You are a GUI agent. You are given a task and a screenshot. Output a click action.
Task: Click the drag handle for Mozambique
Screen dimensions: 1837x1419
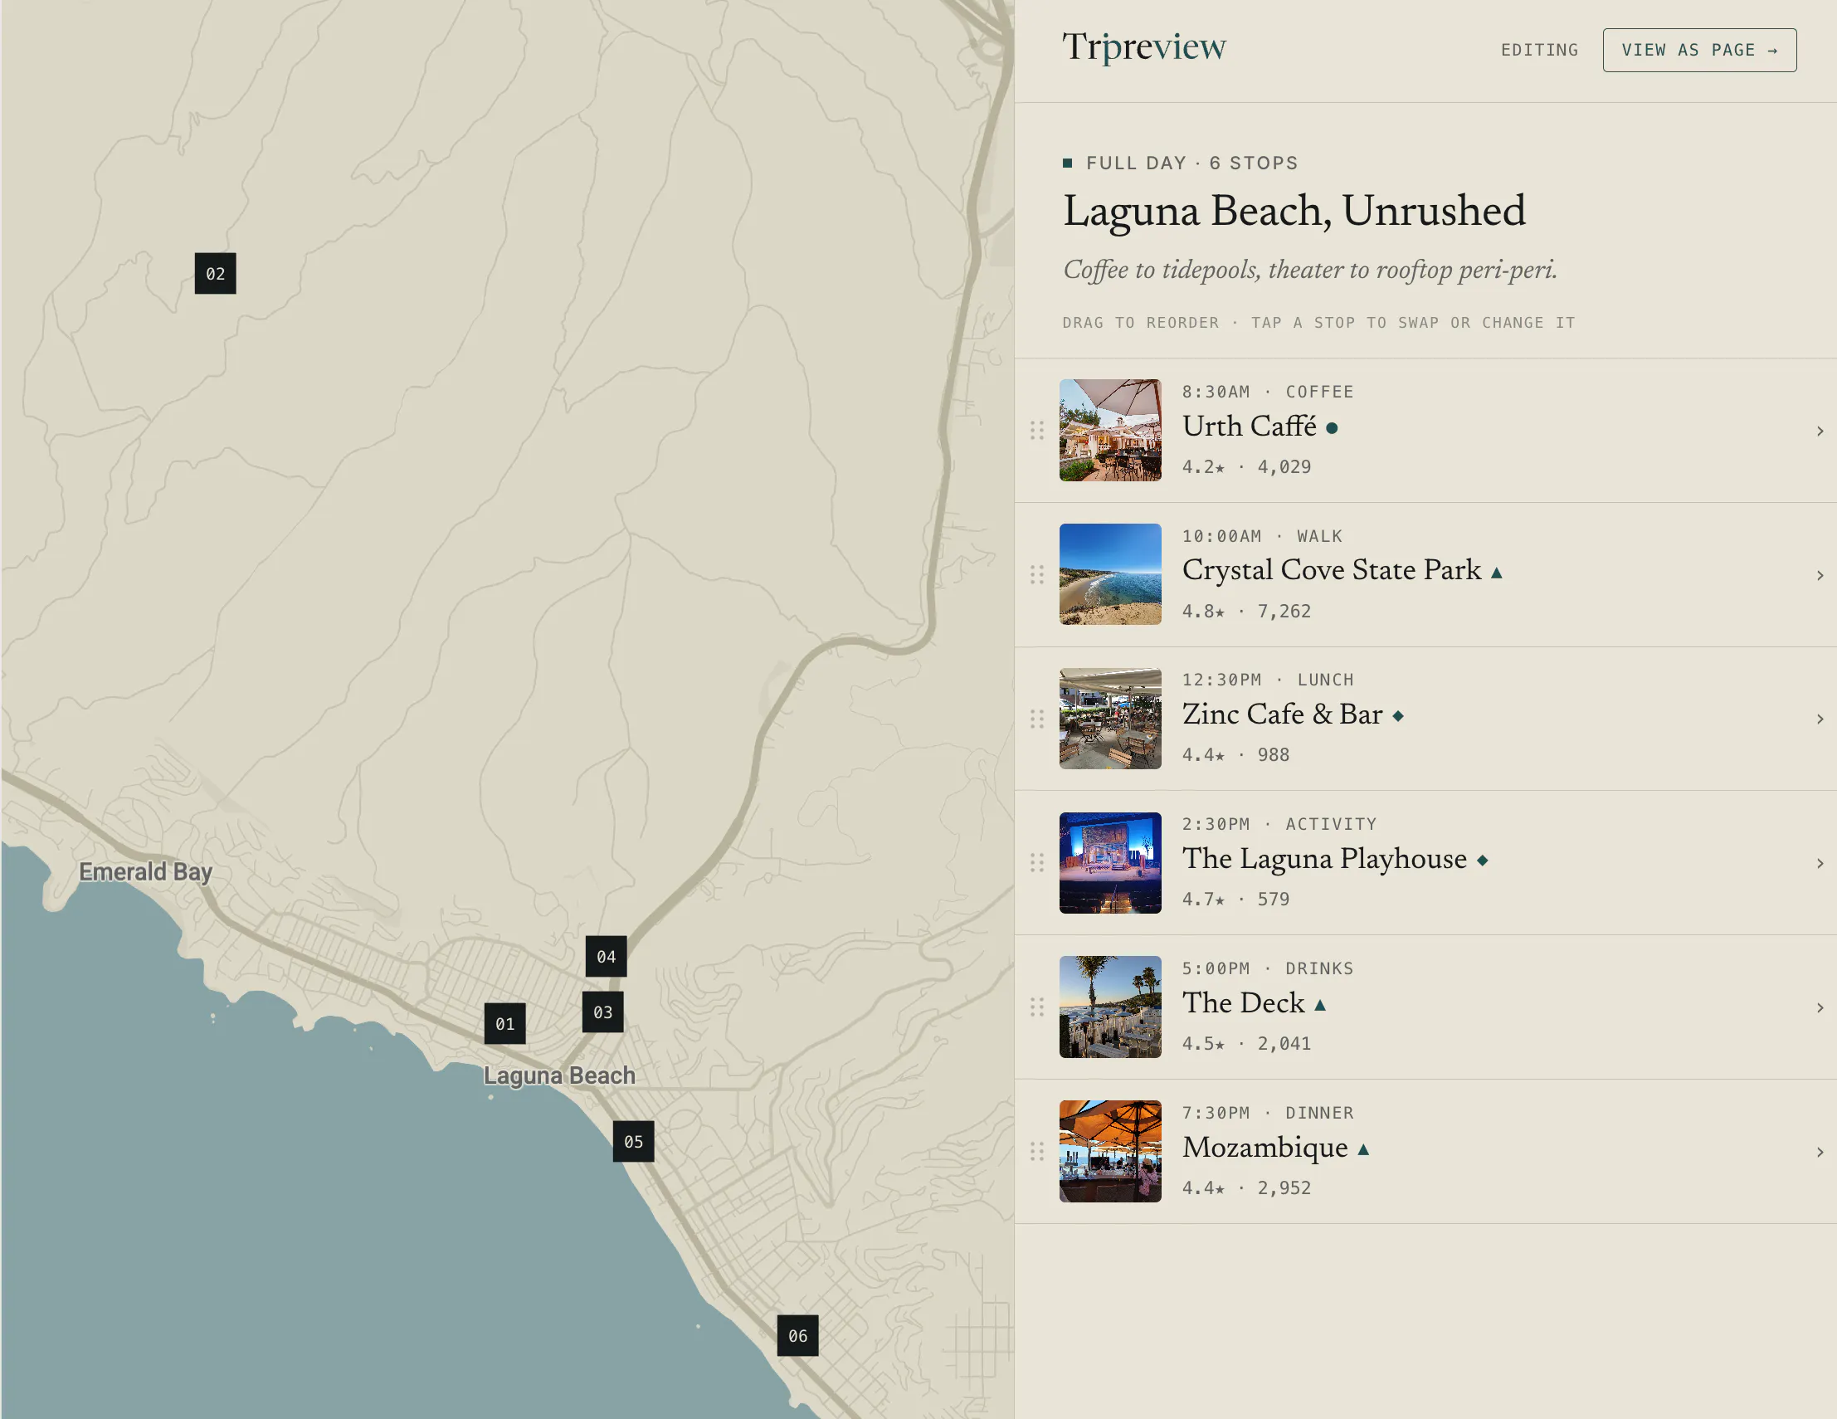click(1037, 1152)
